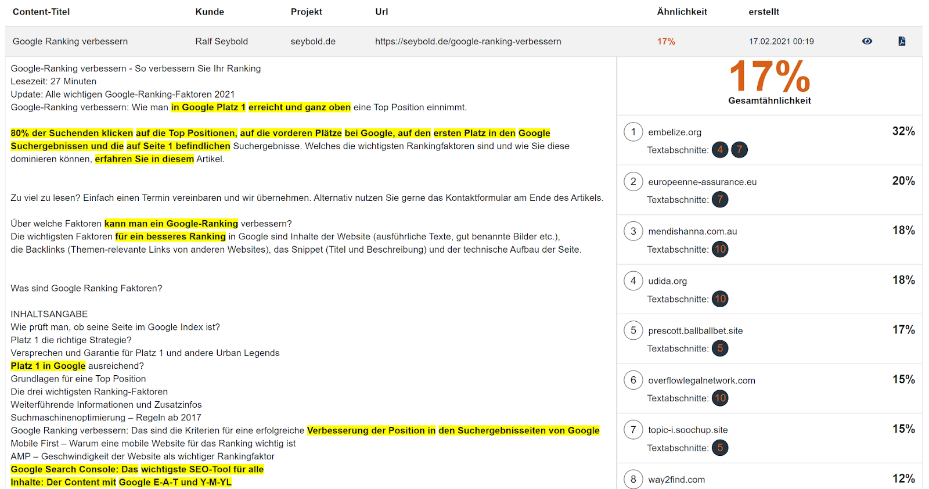Click highlighted text "auf die Top Positionen,"
Image resolution: width=929 pixels, height=489 pixels.
[x=186, y=133]
